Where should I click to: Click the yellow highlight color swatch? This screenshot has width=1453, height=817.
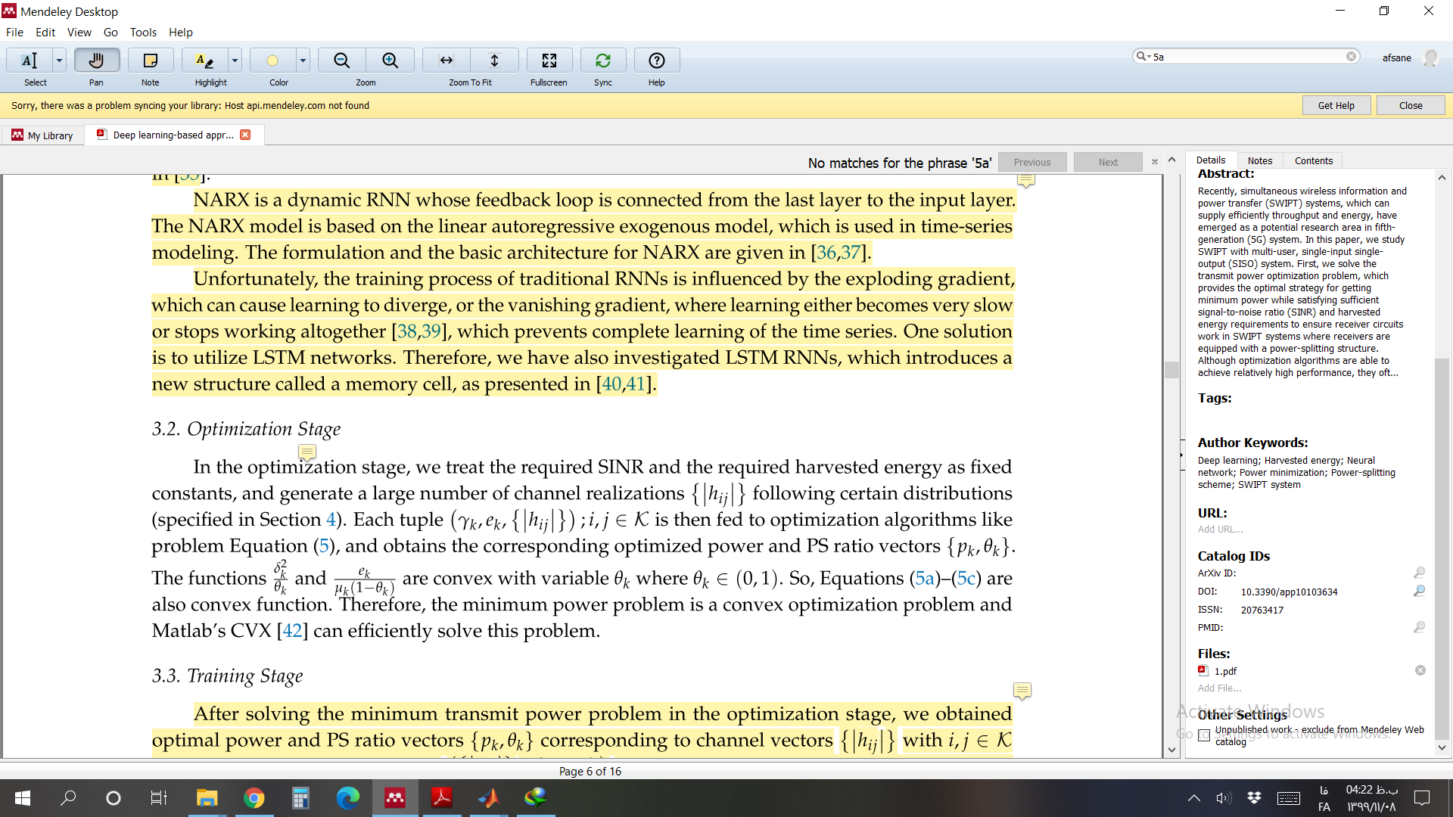click(272, 61)
